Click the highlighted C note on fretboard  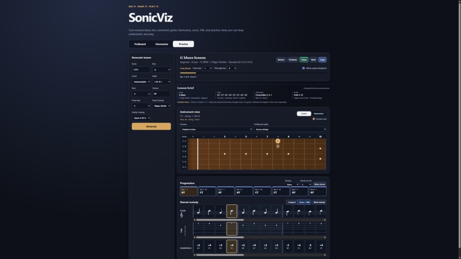pyautogui.click(x=277, y=141)
